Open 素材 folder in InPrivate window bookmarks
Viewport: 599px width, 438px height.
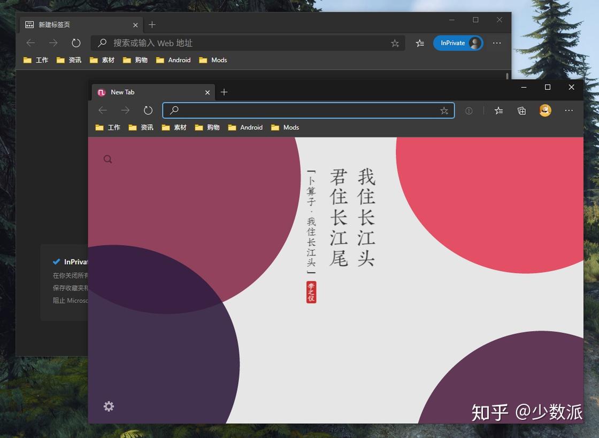pos(102,60)
